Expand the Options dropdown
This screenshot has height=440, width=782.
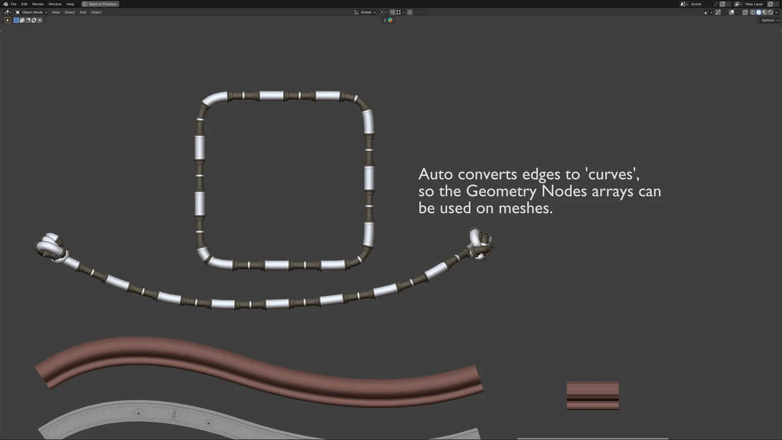769,20
